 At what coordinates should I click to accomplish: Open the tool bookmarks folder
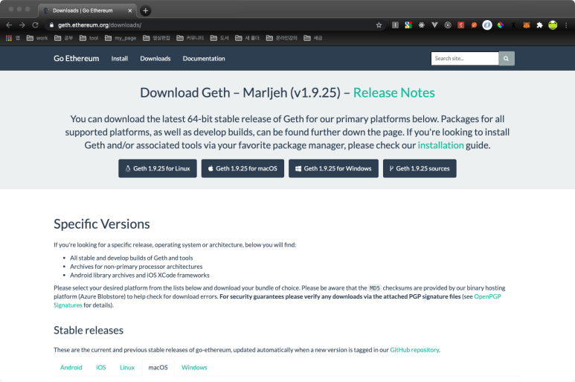(89, 38)
